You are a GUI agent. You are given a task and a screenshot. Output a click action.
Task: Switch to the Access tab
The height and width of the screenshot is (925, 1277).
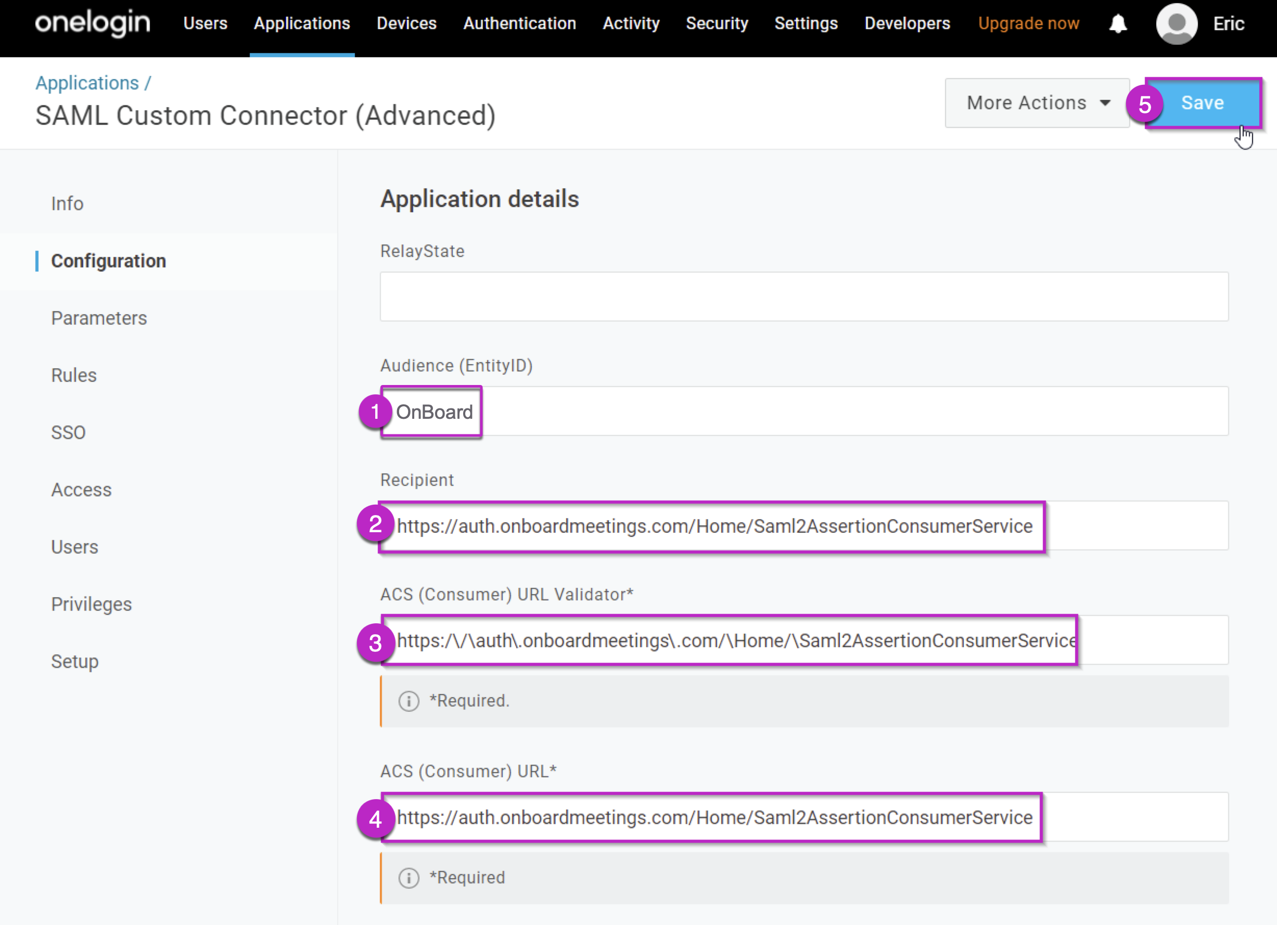[x=81, y=490]
